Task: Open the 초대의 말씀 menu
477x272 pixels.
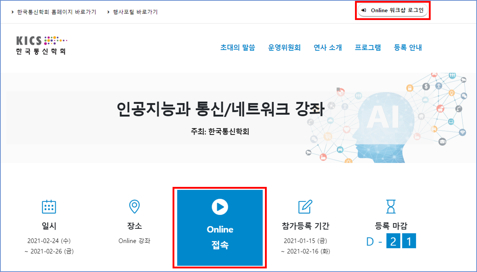Action: tap(237, 47)
